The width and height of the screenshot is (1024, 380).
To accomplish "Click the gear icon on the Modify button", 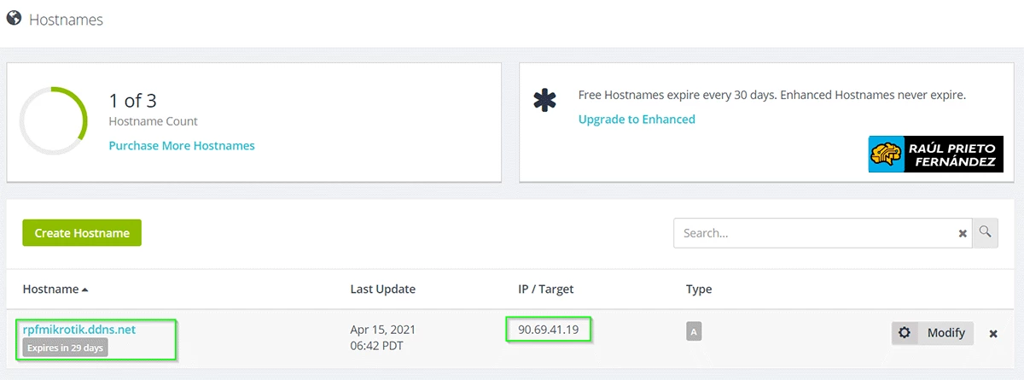I will [905, 333].
